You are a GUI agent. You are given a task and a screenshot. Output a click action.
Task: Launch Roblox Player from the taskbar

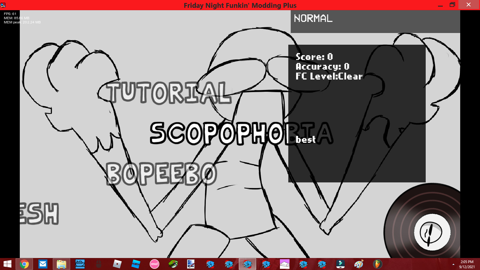(x=117, y=264)
